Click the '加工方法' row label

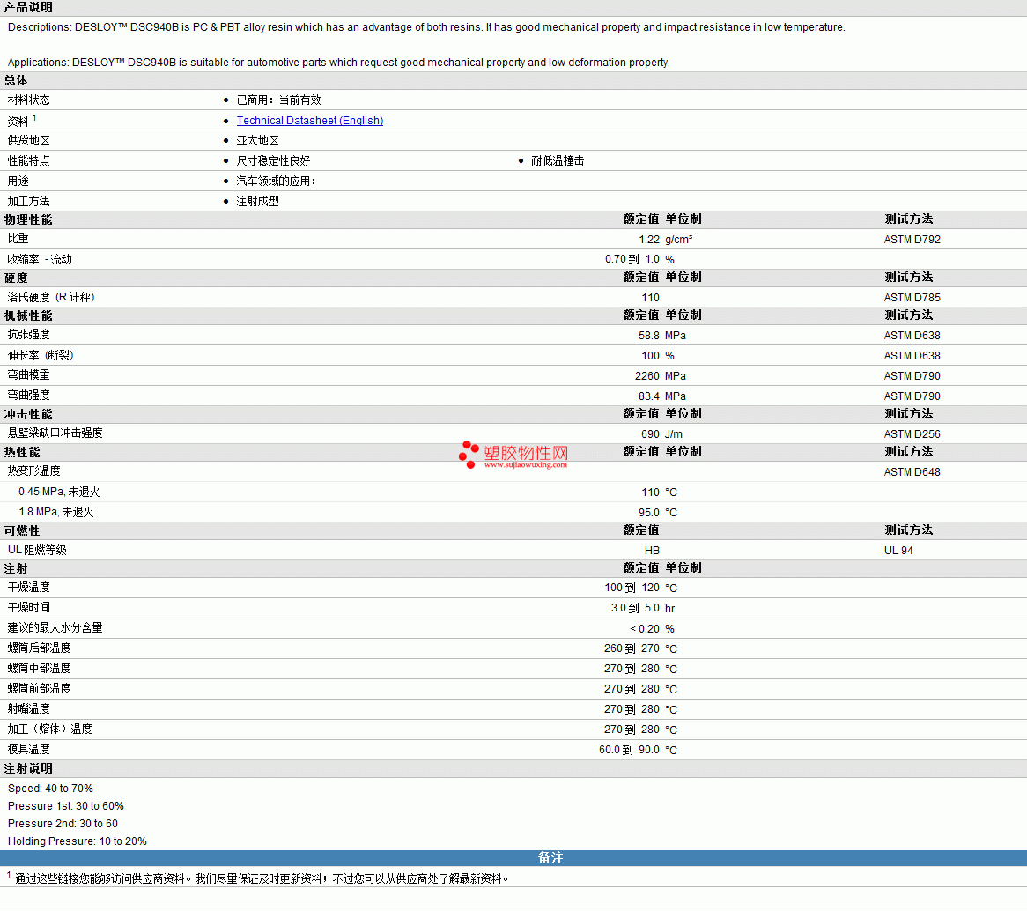coord(29,202)
